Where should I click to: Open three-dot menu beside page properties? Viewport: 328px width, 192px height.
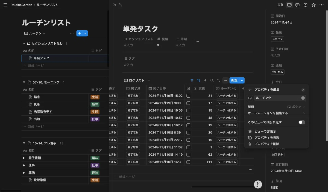point(197,42)
